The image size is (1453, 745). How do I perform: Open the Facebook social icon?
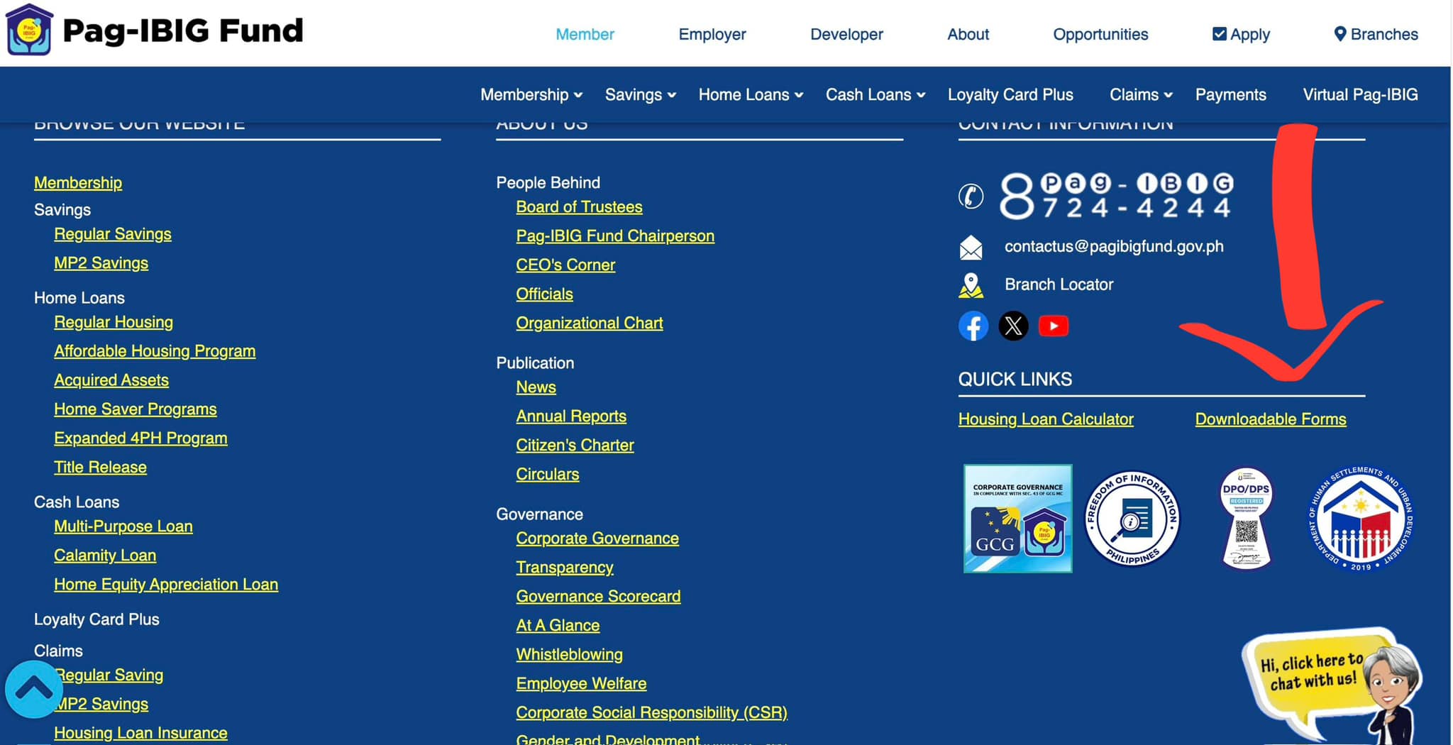point(973,326)
